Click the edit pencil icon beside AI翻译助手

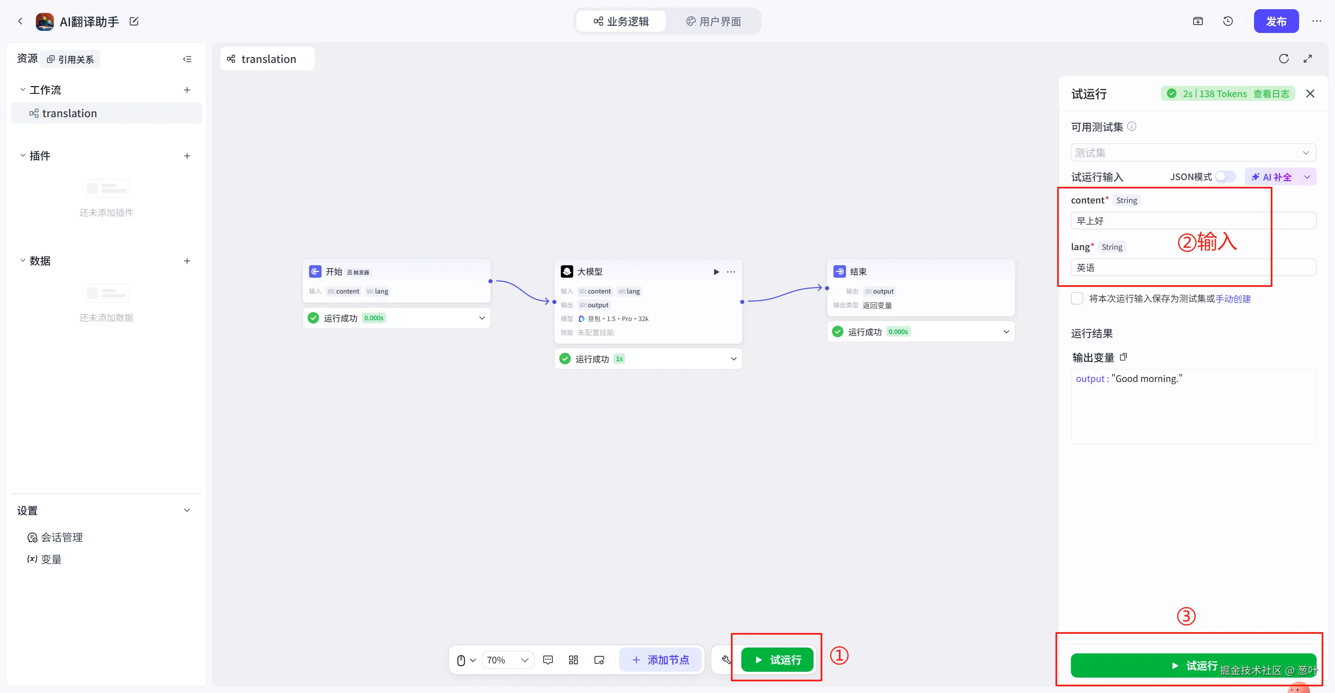tap(133, 21)
